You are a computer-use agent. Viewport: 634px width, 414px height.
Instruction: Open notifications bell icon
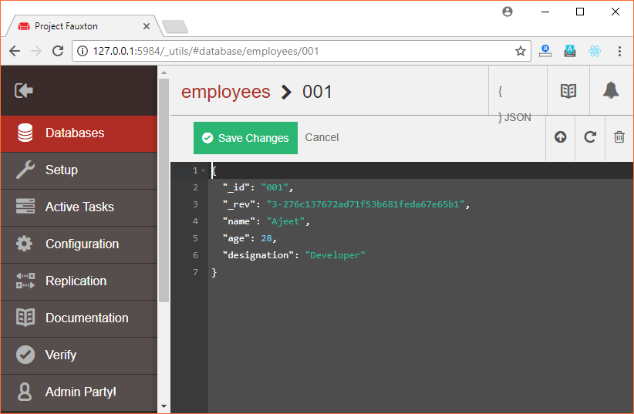[611, 89]
